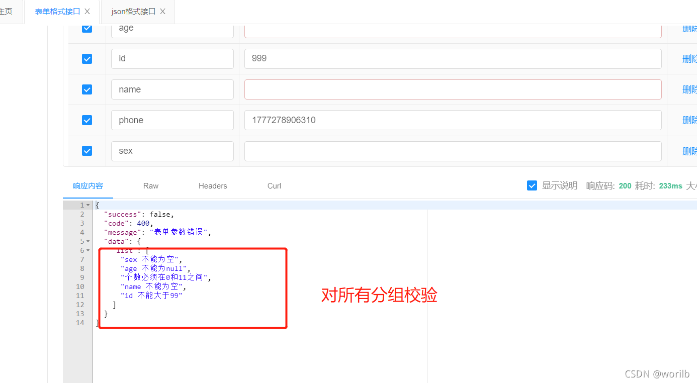The image size is (697, 383).
Task: Click line number 14 in the gutter
Action: pyautogui.click(x=80, y=323)
